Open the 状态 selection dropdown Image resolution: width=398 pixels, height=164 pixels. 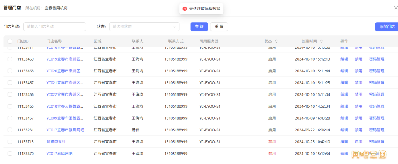tap(144, 26)
